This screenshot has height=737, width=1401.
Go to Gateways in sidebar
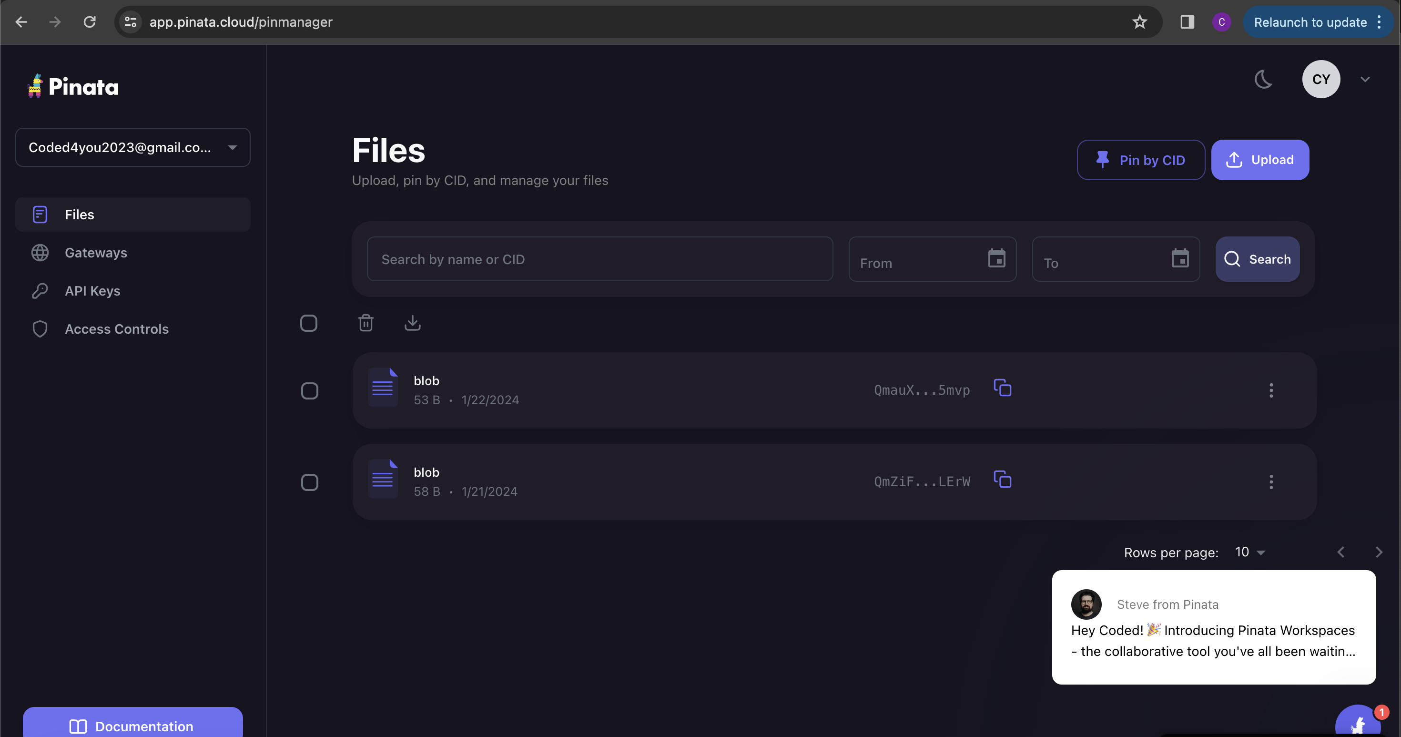coord(96,253)
